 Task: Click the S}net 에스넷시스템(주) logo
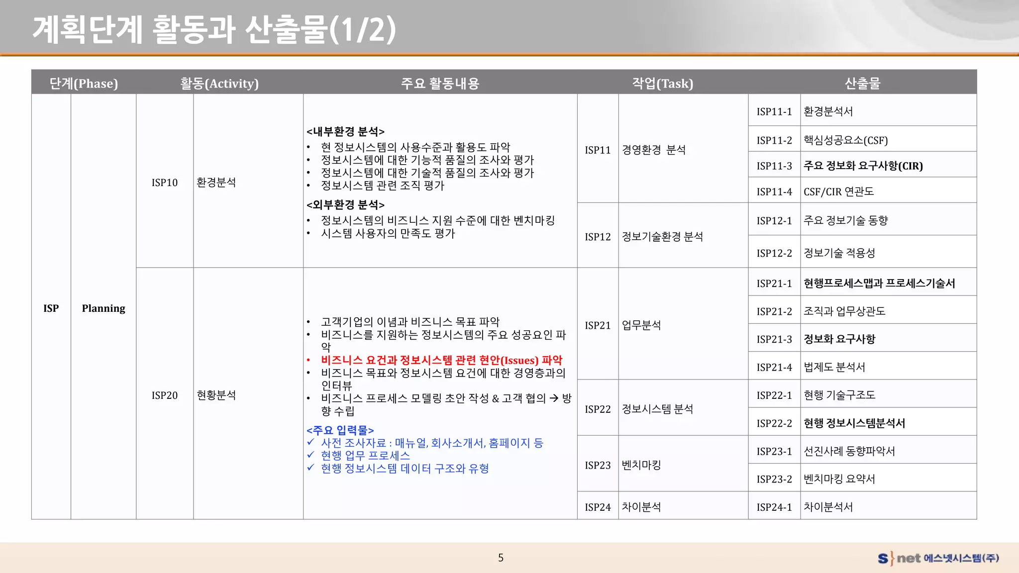pos(938,558)
